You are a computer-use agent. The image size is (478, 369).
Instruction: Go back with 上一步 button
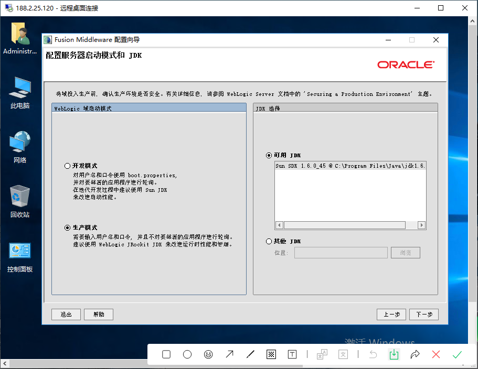pos(391,314)
